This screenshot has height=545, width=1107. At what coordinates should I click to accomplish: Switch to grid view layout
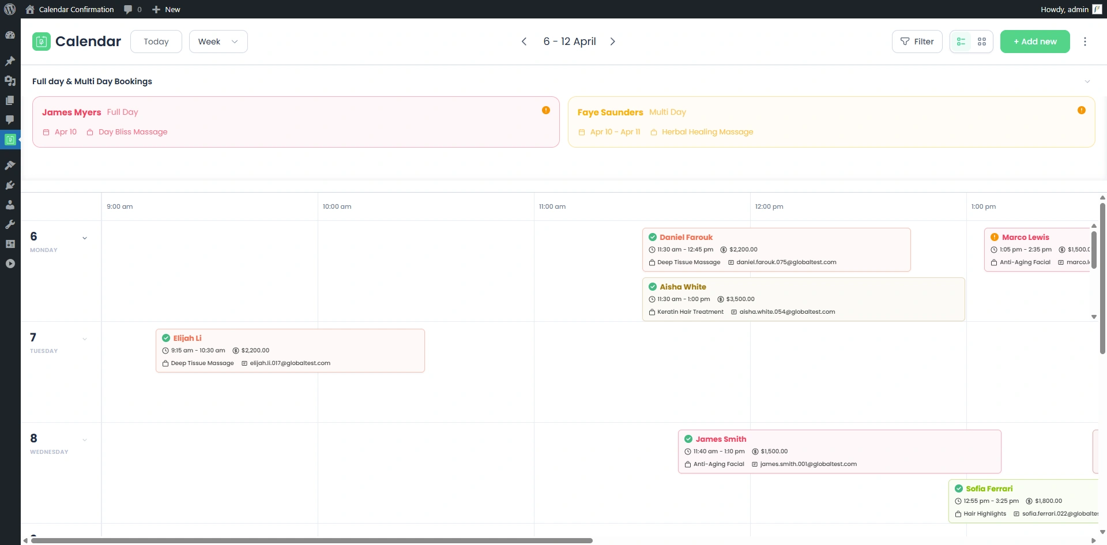[x=982, y=42]
